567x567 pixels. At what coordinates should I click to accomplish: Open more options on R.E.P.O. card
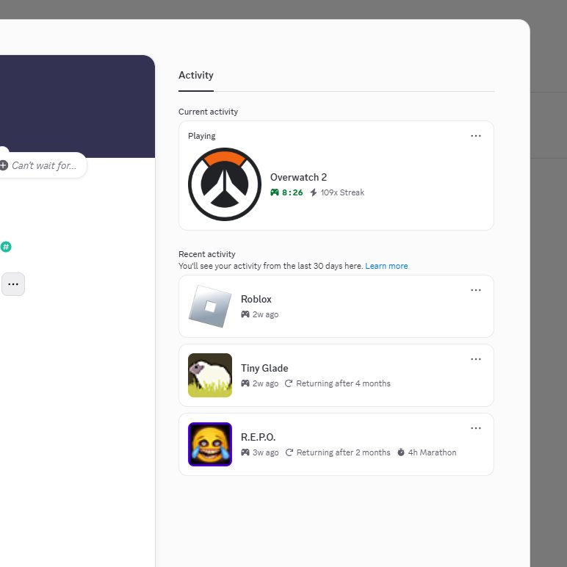475,428
